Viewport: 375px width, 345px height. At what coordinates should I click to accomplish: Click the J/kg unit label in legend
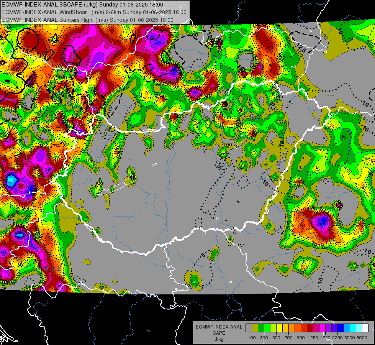(219, 339)
